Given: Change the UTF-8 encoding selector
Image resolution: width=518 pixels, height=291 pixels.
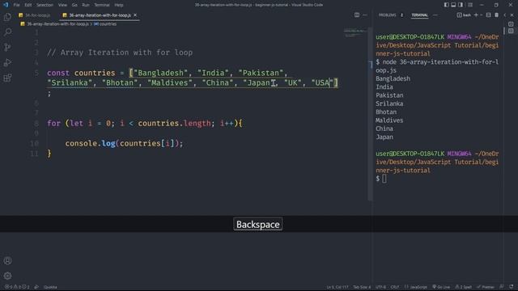Looking at the screenshot, I should 380,287.
